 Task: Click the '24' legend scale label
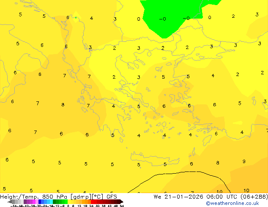click(91, 206)
